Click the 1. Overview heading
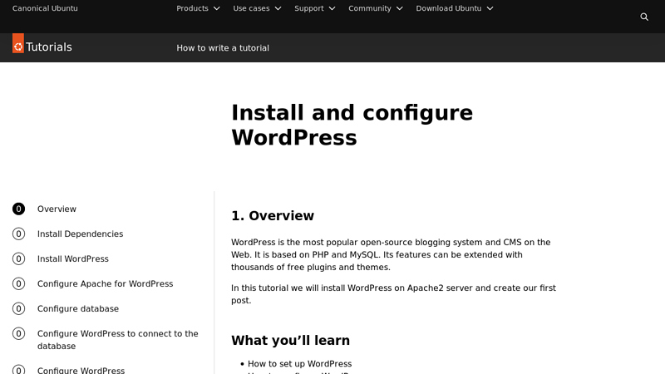The height and width of the screenshot is (374, 665). tap(273, 215)
